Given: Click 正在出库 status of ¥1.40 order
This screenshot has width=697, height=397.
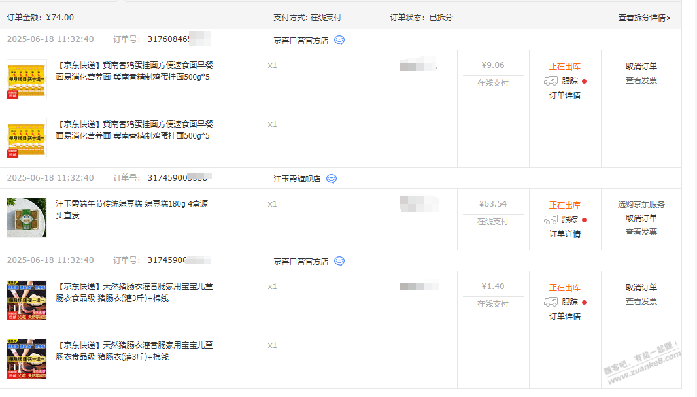Looking at the screenshot, I should click(564, 288).
